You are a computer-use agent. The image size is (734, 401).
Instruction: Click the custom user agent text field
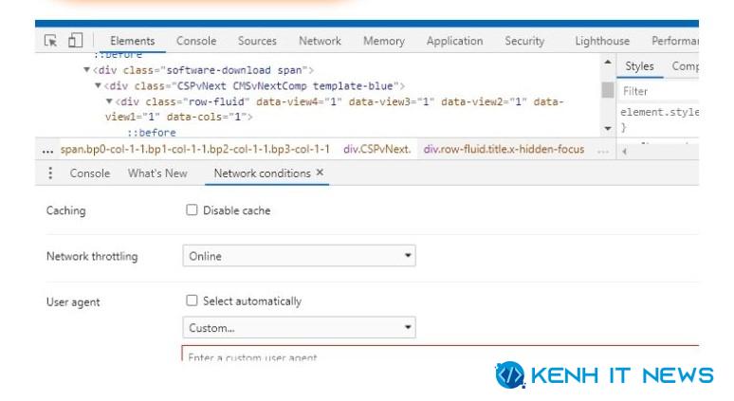pos(440,354)
